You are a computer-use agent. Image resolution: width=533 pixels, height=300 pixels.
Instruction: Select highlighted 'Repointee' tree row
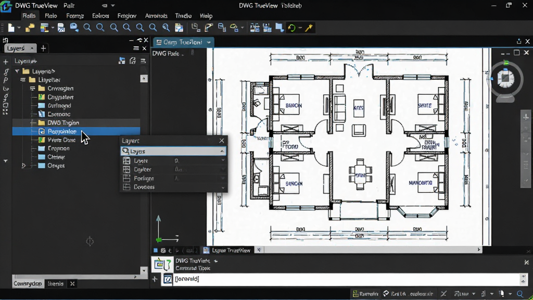point(76,131)
